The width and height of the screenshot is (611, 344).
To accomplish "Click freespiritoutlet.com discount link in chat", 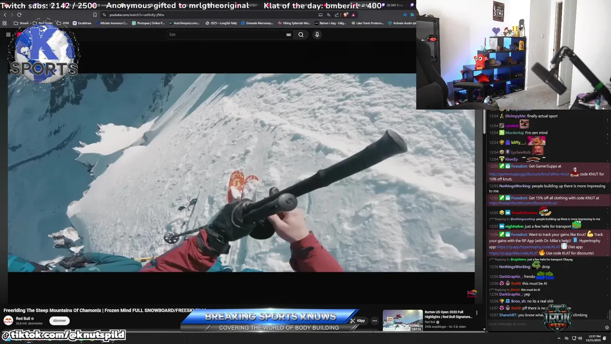I will pyautogui.click(x=523, y=203).
